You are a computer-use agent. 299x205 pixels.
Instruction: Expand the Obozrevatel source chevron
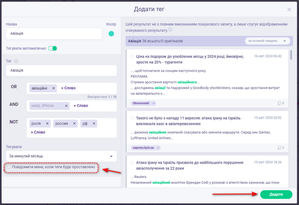tap(153, 103)
